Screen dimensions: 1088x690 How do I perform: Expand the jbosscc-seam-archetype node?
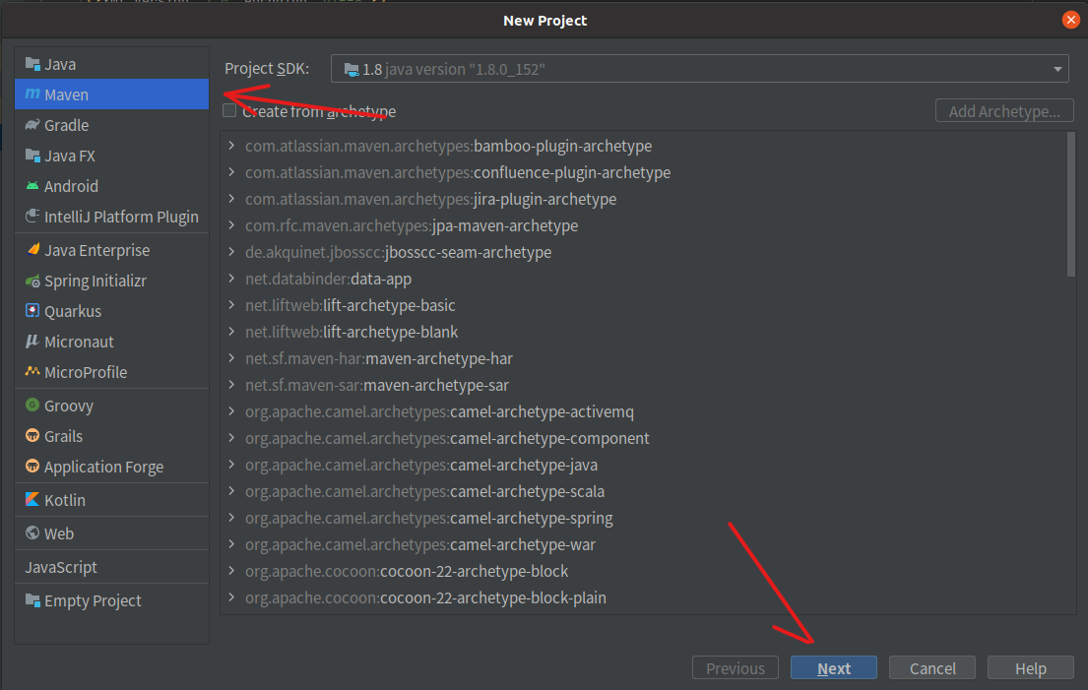231,252
